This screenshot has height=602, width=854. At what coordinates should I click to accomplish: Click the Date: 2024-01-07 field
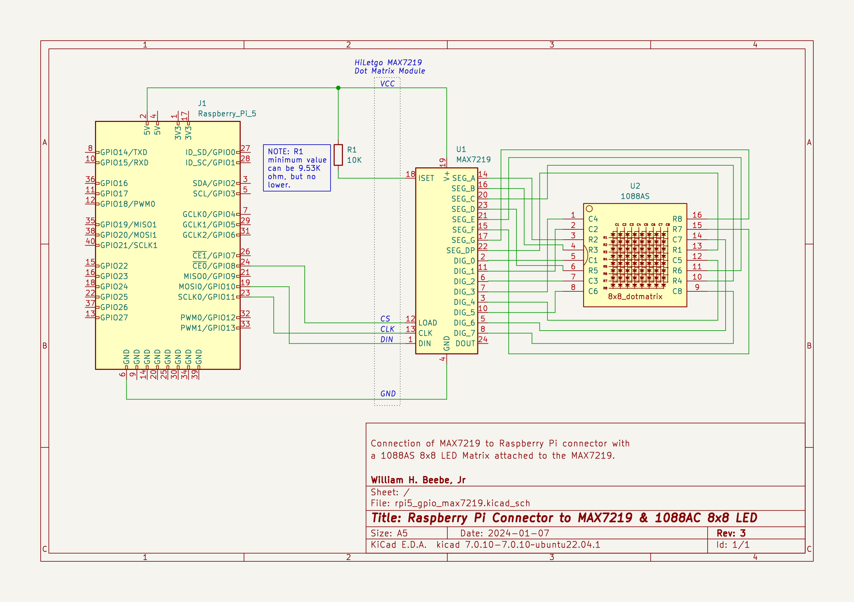click(504, 533)
